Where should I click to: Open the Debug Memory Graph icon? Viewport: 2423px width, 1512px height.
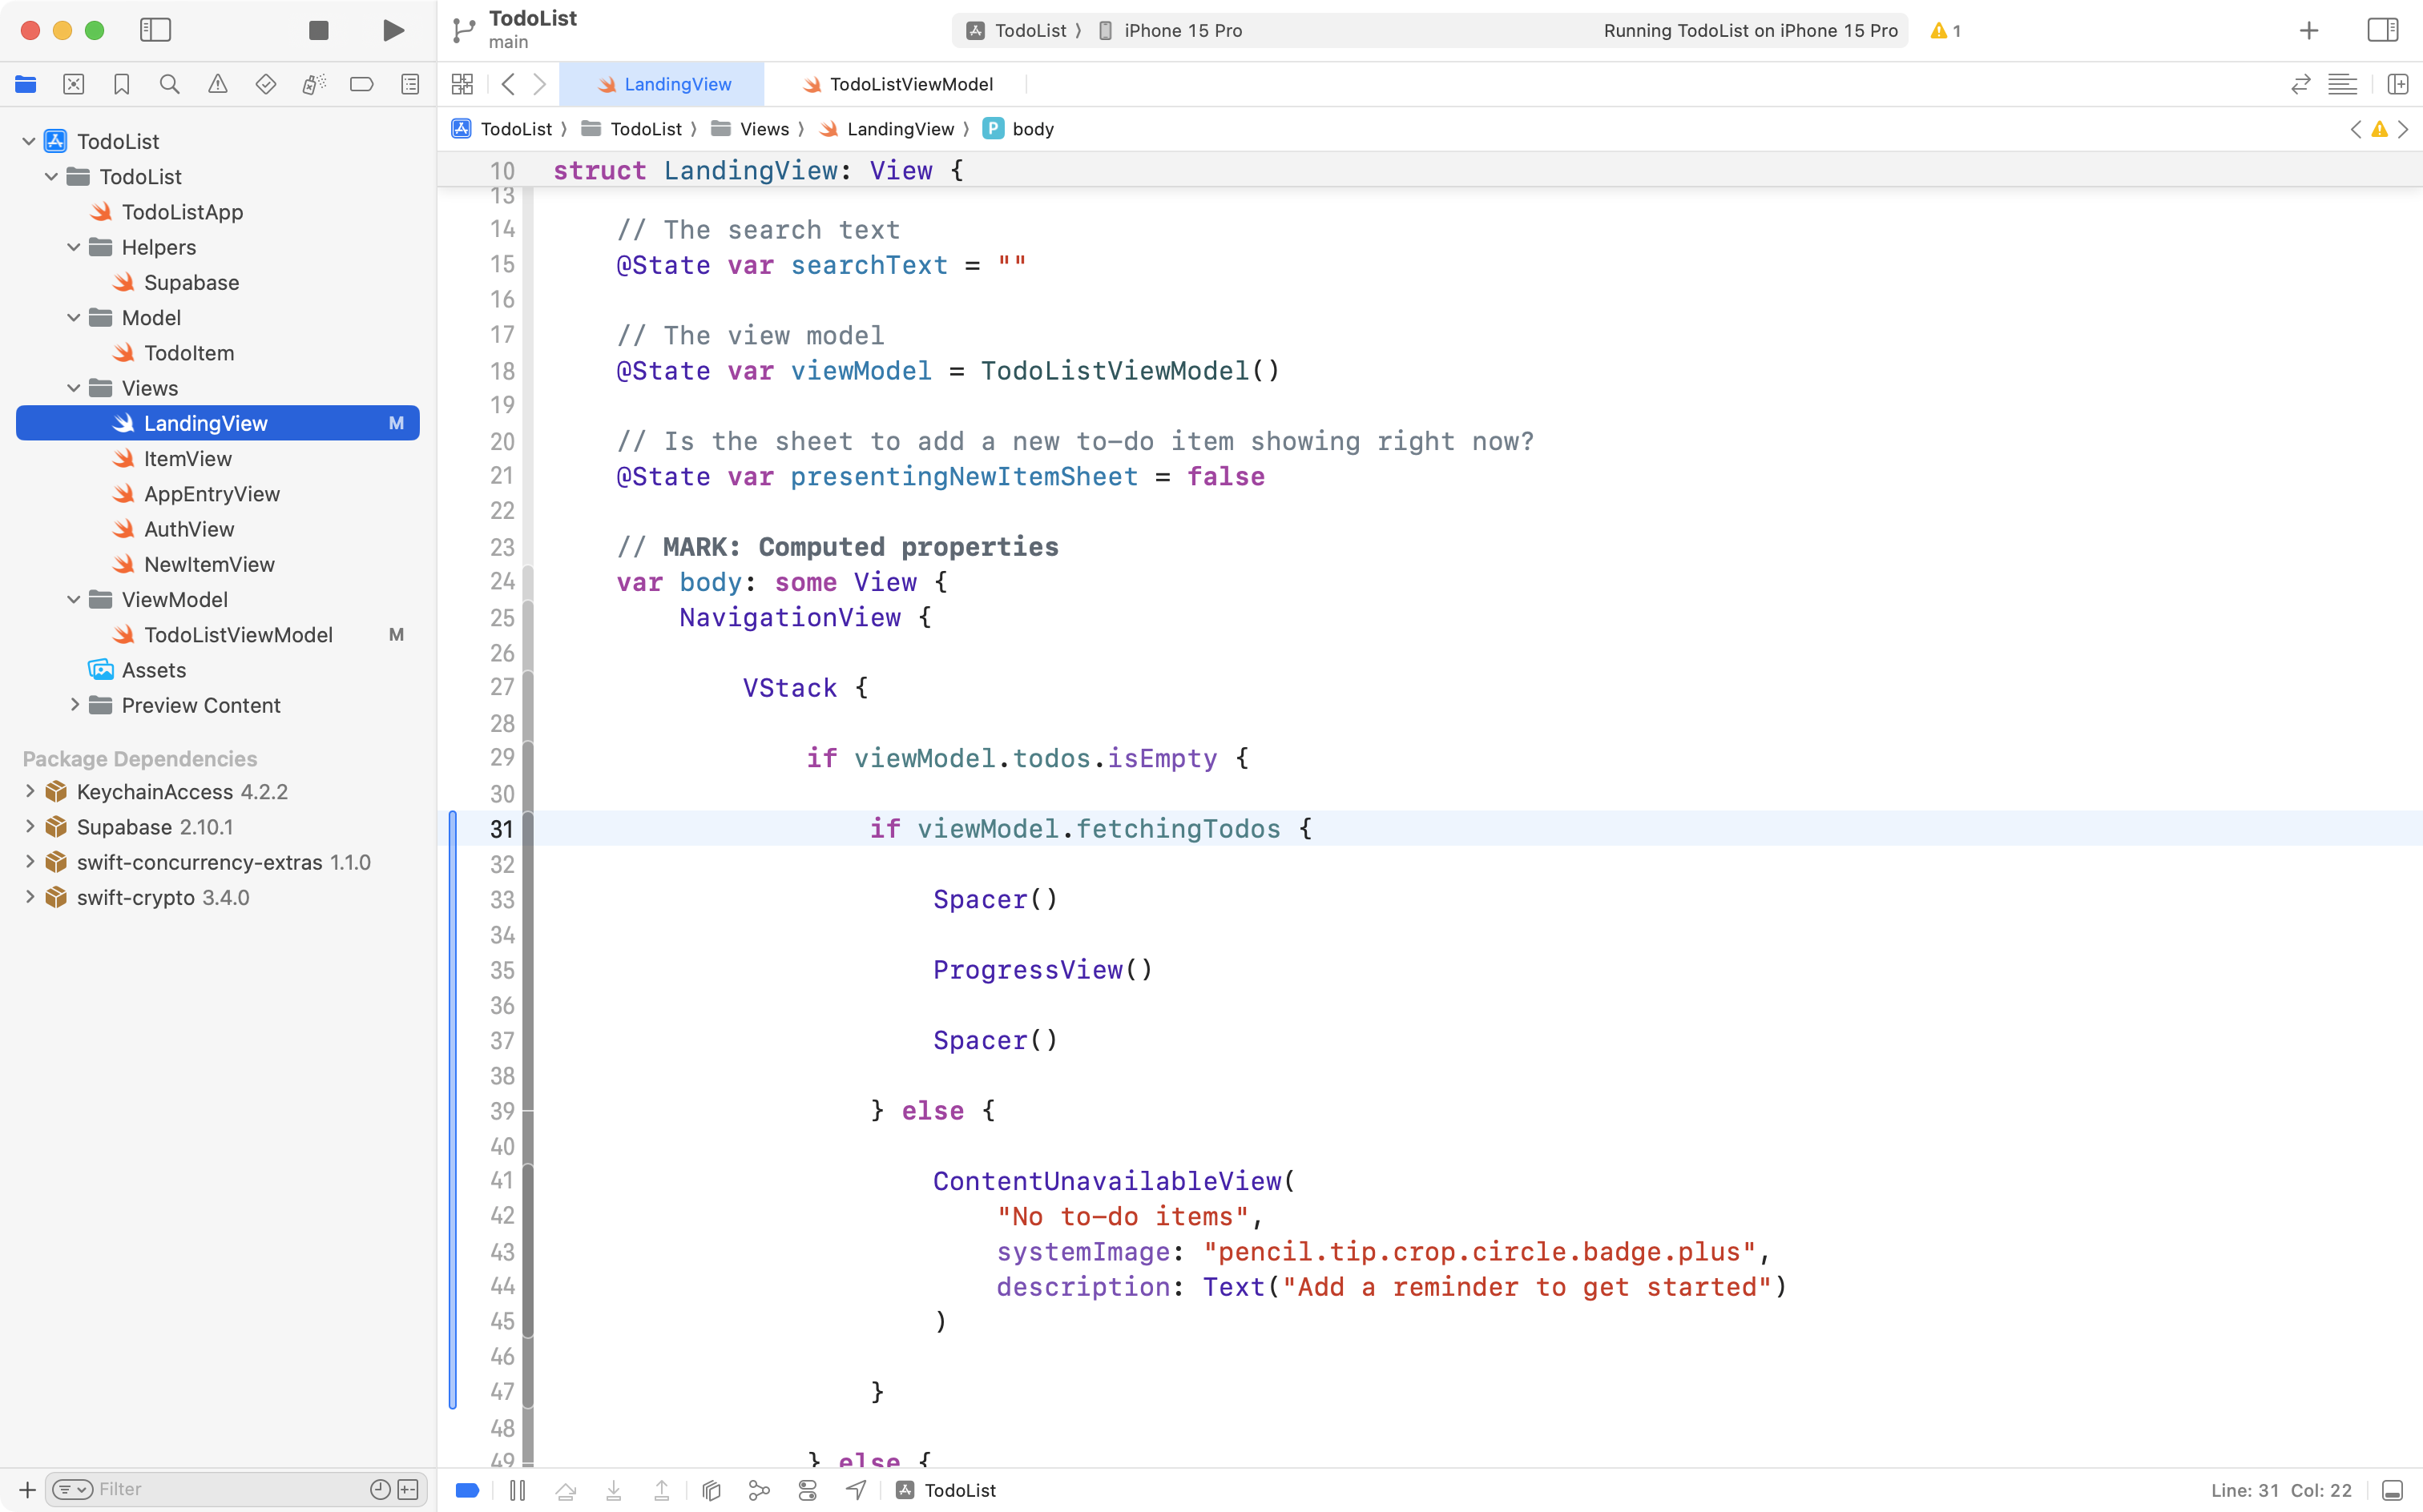[757, 1490]
